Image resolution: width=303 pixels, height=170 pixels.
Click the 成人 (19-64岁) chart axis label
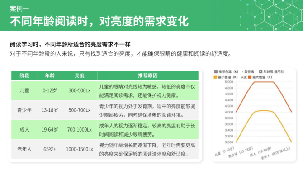pos(261,152)
